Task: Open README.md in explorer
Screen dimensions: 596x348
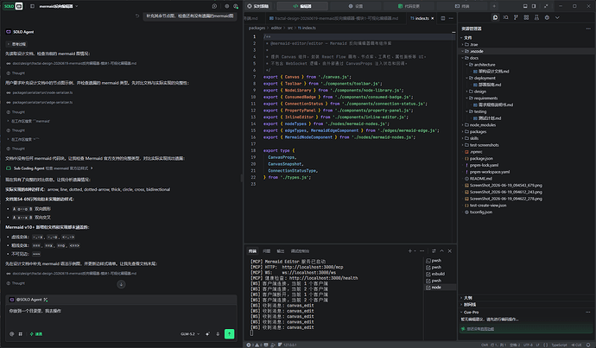Action: [526, 179]
